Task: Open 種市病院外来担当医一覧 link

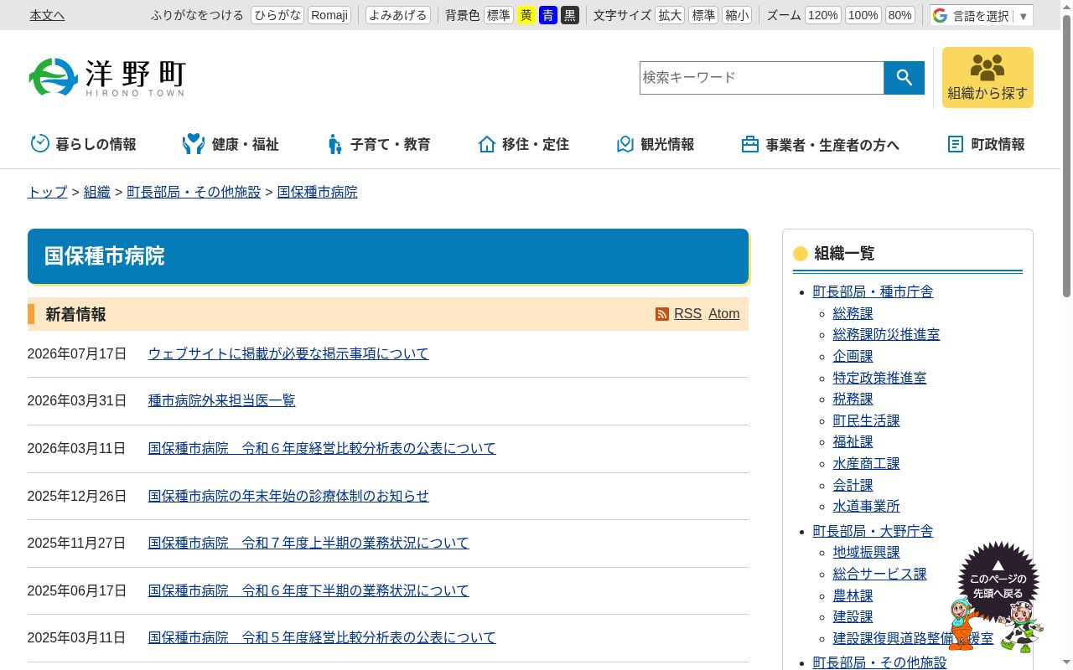Action: click(222, 400)
